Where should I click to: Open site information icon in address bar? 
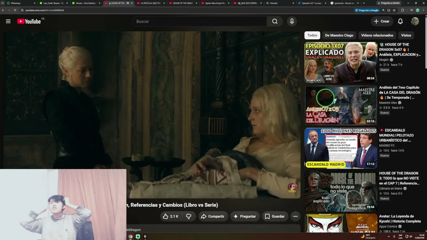pos(22,10)
